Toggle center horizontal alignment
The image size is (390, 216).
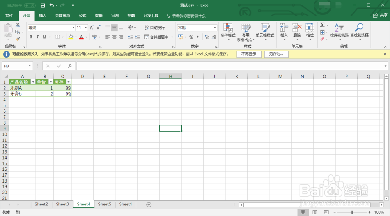114,37
